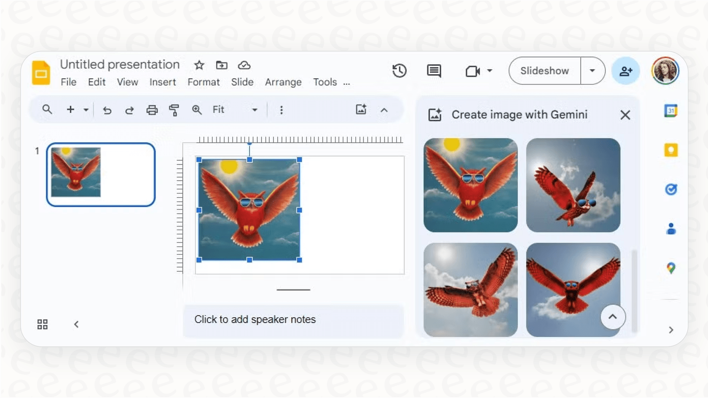Open Google Tasks in the side panel
Viewport: 708px width, 398px height.
tap(671, 189)
